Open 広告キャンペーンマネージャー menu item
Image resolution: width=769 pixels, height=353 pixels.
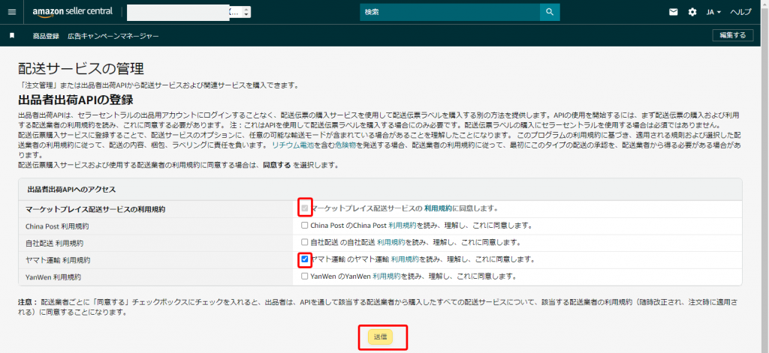113,35
